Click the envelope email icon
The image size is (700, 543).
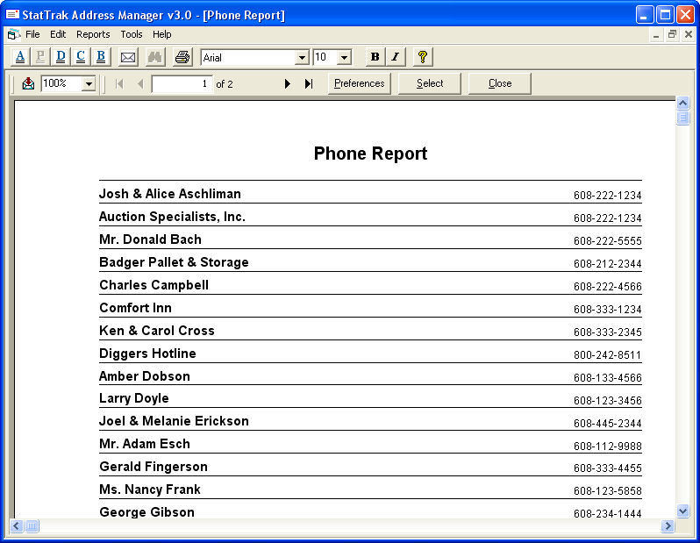coord(128,57)
